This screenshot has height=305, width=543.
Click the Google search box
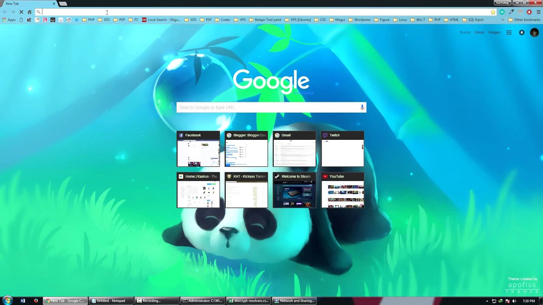pos(271,107)
